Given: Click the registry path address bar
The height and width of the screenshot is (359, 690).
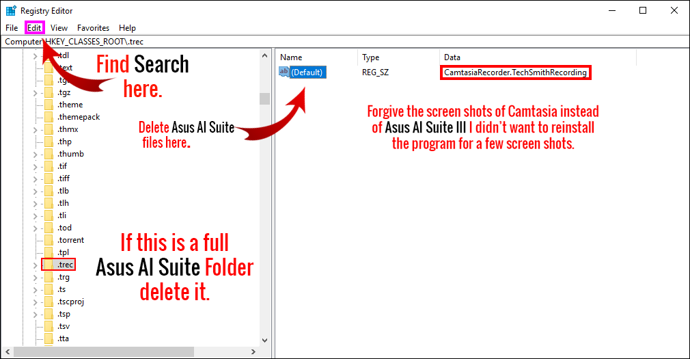Looking at the screenshot, I should [x=344, y=42].
